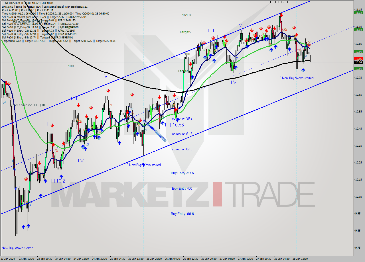Click the red 10.86 price tag
Image resolution: width=365 pixels, height=262 pixels.
tap(358, 59)
